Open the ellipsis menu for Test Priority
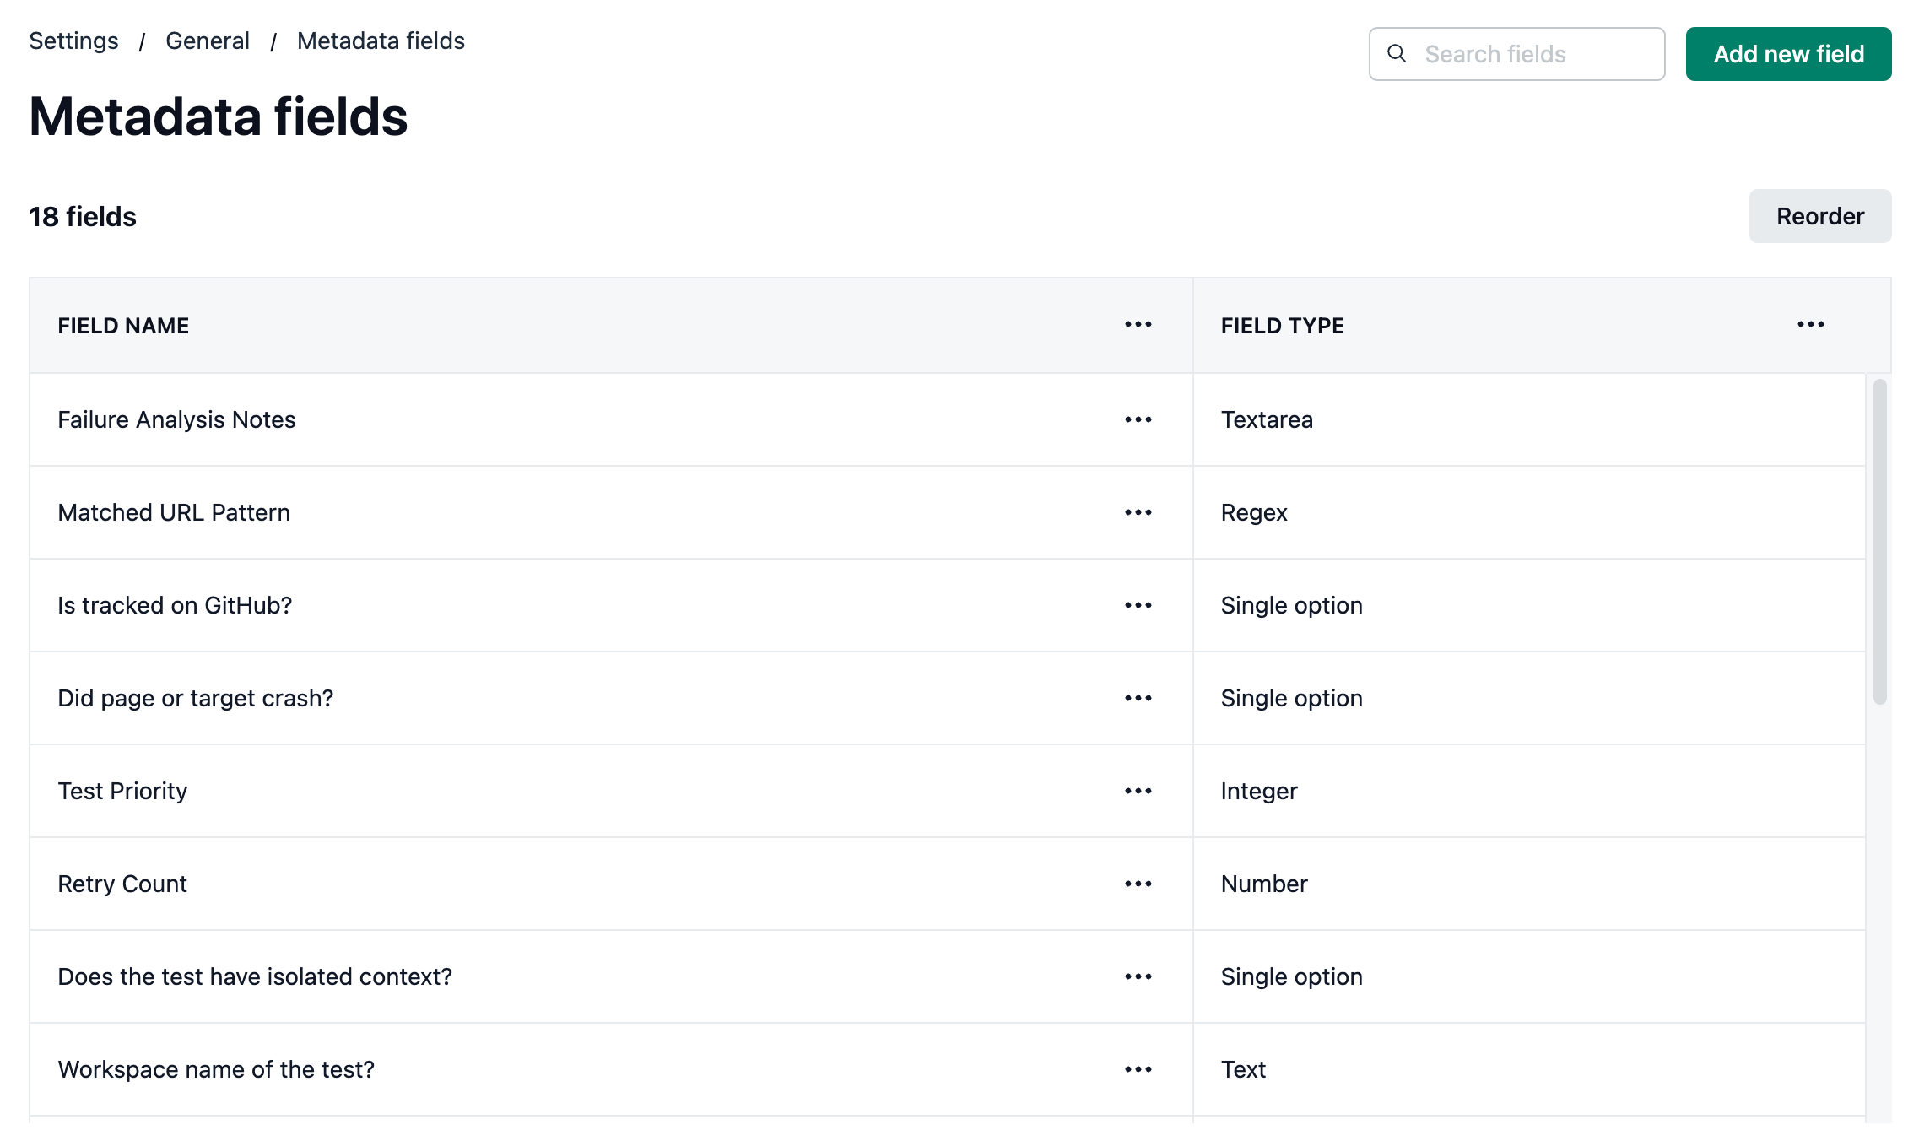 [x=1138, y=791]
